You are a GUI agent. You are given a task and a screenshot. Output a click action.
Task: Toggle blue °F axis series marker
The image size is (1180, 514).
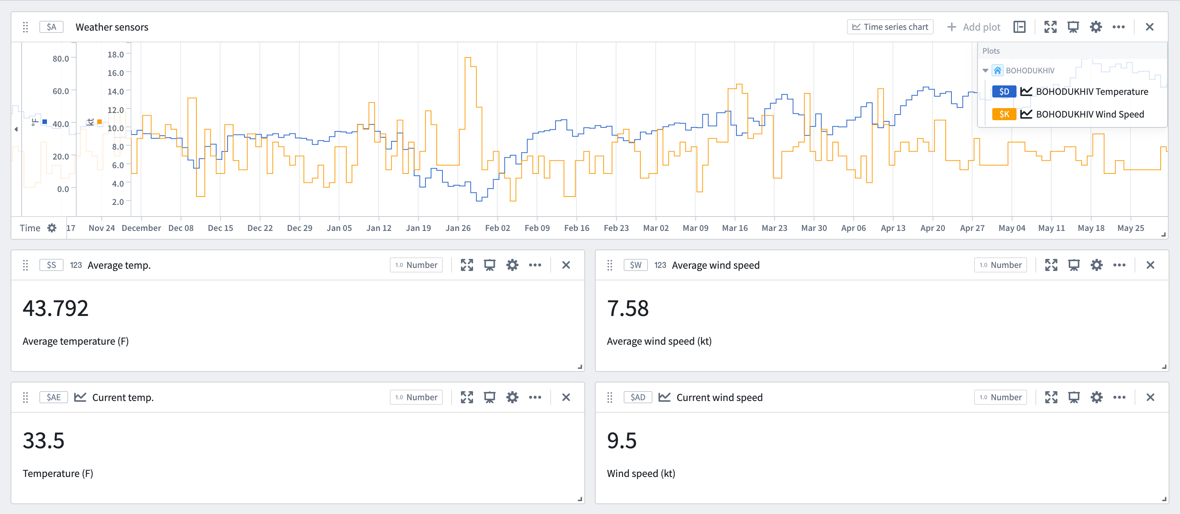point(44,122)
